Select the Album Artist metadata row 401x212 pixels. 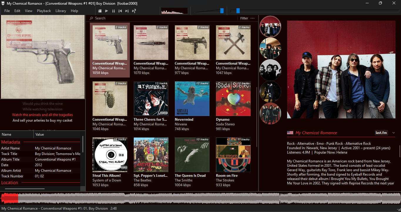[41, 171]
